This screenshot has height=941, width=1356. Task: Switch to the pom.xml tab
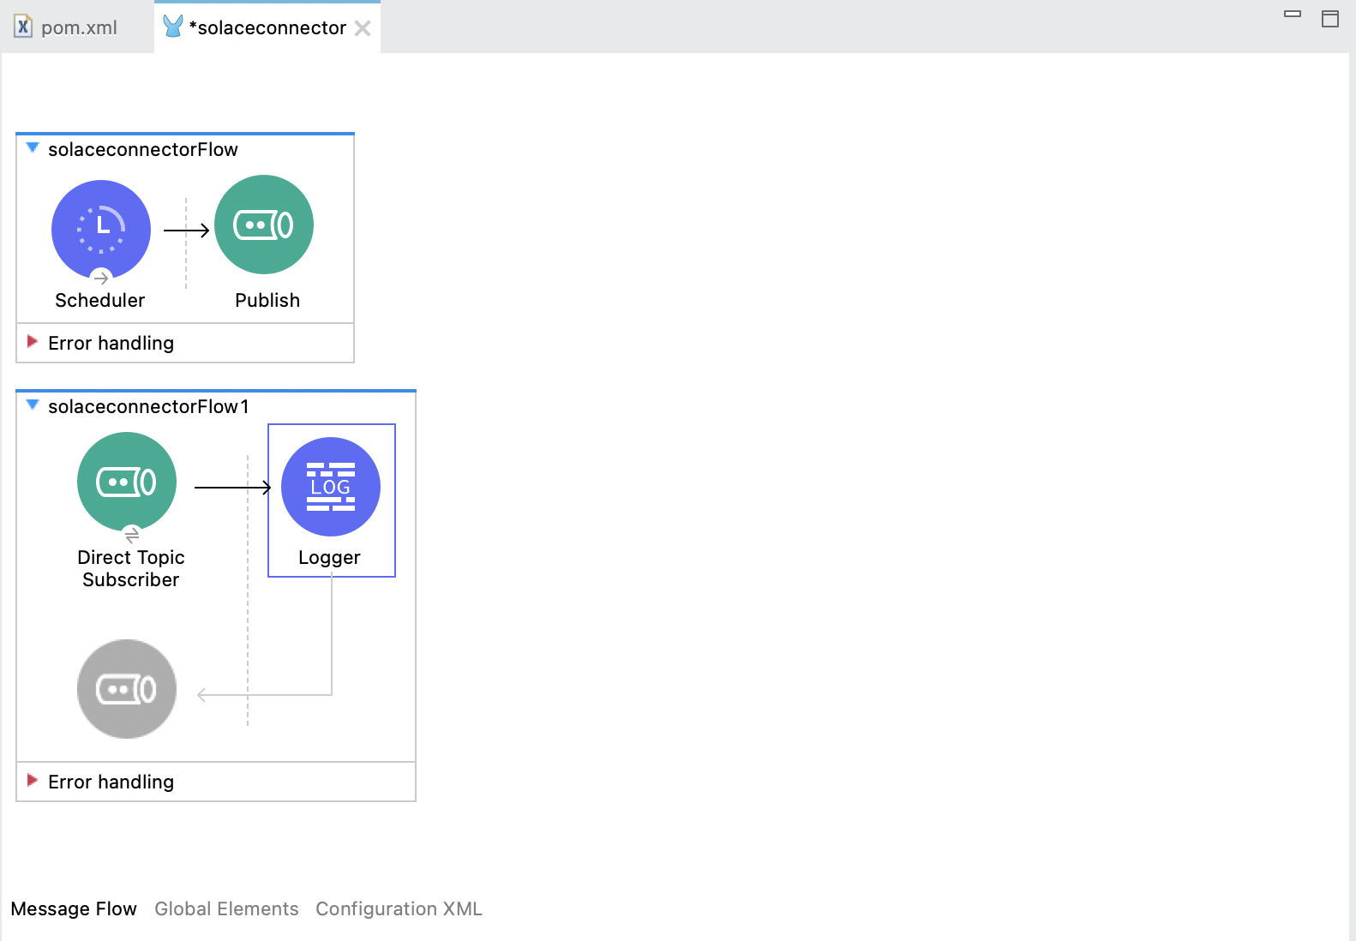[79, 27]
